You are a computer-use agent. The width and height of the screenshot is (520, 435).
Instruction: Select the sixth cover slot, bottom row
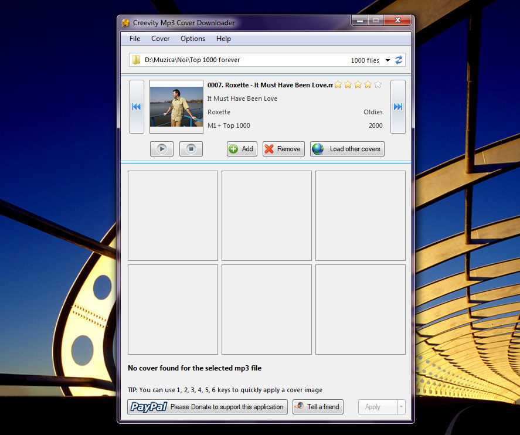point(361,310)
